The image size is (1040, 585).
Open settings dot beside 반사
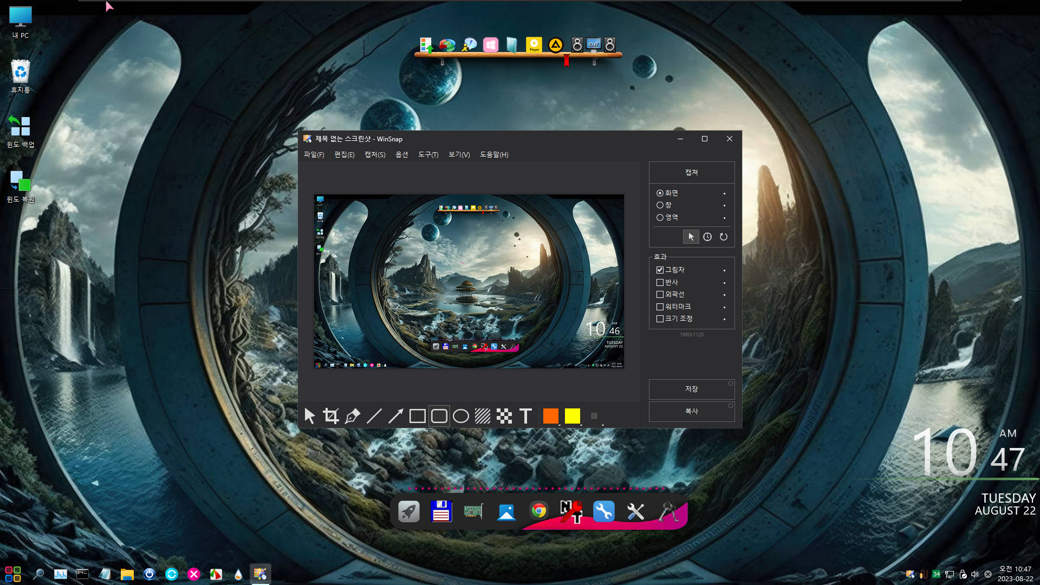click(724, 283)
